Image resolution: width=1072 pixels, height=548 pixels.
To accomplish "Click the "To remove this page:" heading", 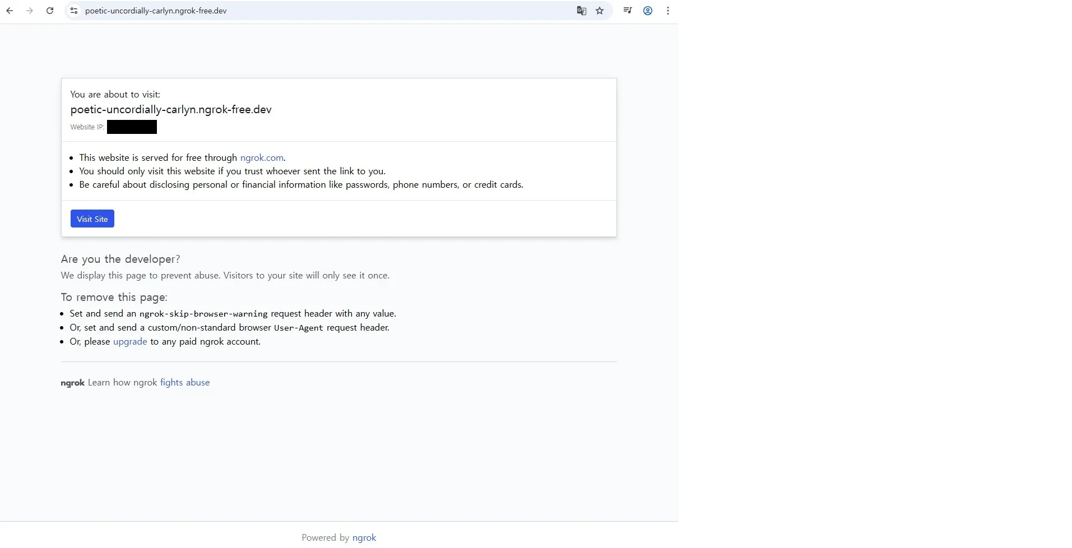I will [x=114, y=298].
